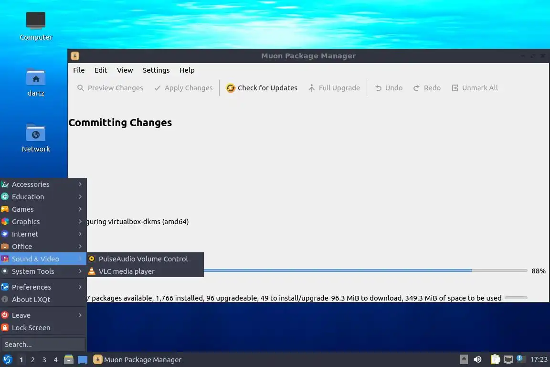Click the update notifier tray icon
Screen dimensions: 550x367
[x=520, y=359]
